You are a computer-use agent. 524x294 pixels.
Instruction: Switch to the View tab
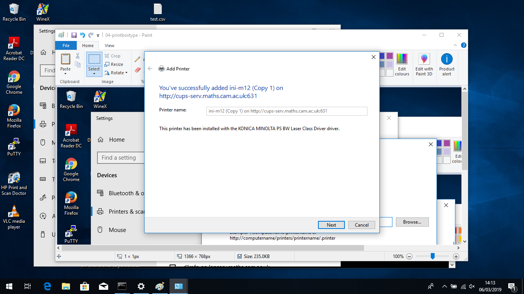(x=109, y=46)
